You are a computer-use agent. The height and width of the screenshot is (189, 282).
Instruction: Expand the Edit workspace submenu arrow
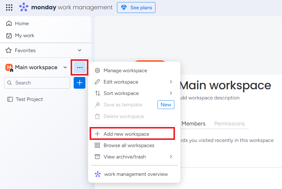171,82
